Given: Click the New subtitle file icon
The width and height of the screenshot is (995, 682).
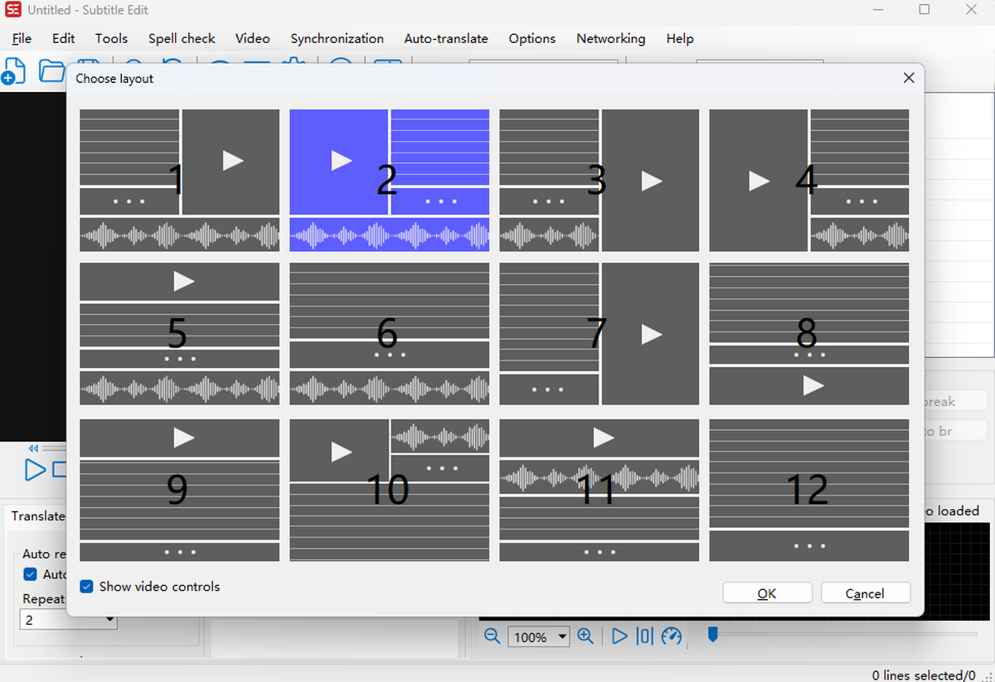Looking at the screenshot, I should pos(14,71).
